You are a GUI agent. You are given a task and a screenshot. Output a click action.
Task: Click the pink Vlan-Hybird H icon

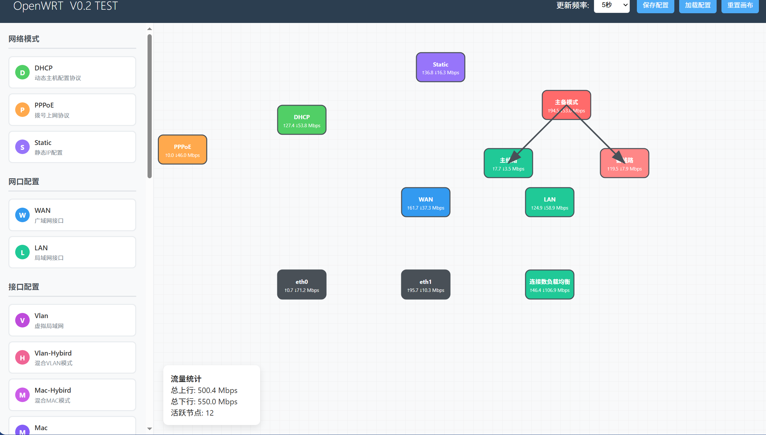tap(22, 358)
